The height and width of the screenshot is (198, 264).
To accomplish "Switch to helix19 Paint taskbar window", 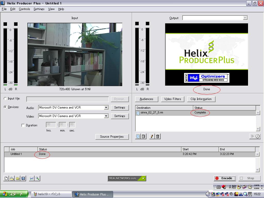I will pos(52,194).
